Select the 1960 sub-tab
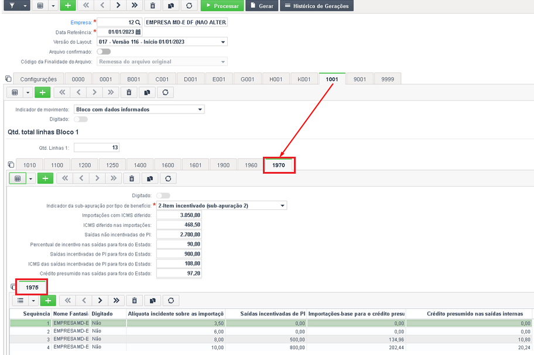 click(x=251, y=166)
